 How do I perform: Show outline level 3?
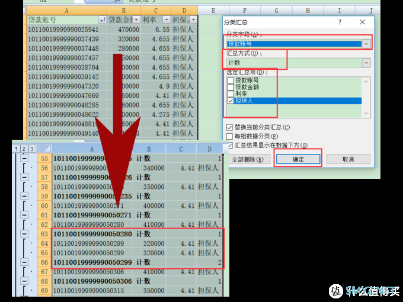pos(31,149)
